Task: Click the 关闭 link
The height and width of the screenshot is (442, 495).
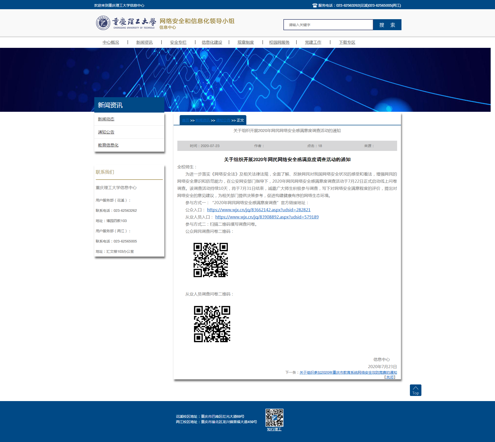Action: click(390, 377)
